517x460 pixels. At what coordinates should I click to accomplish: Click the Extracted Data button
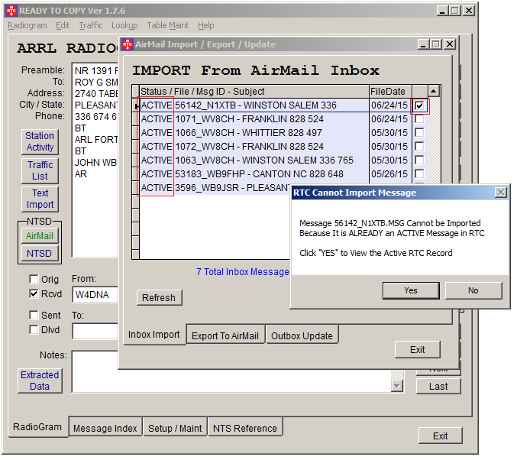tap(40, 381)
